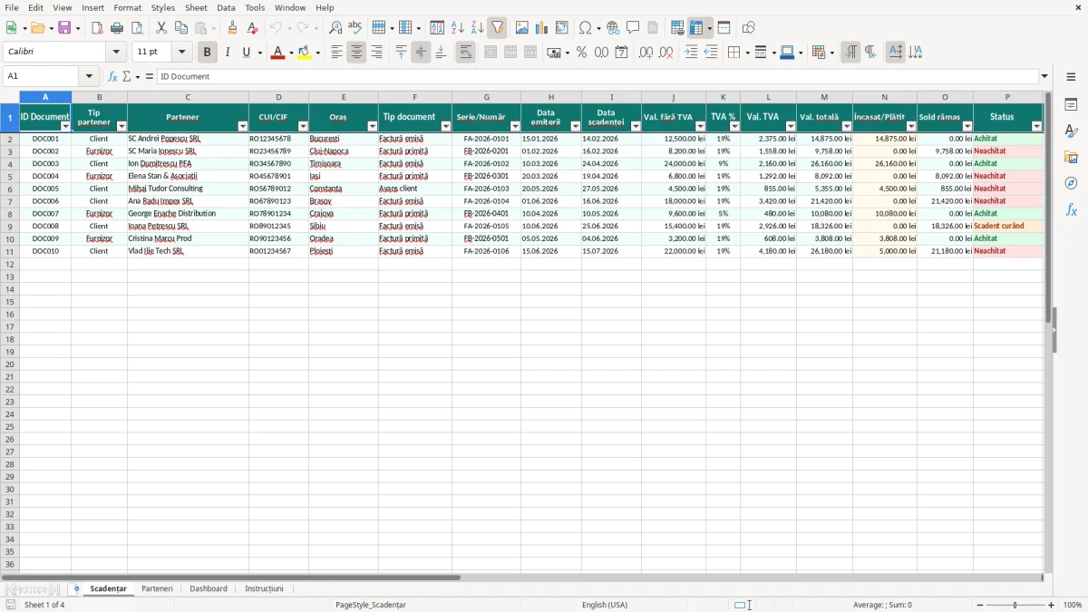Click Format as Percent icon
Screen dimensions: 1088x612
pyautogui.click(x=581, y=53)
